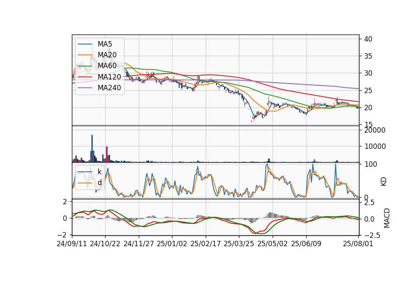
Task: Click the MA20 legend label
Action: 107,55
